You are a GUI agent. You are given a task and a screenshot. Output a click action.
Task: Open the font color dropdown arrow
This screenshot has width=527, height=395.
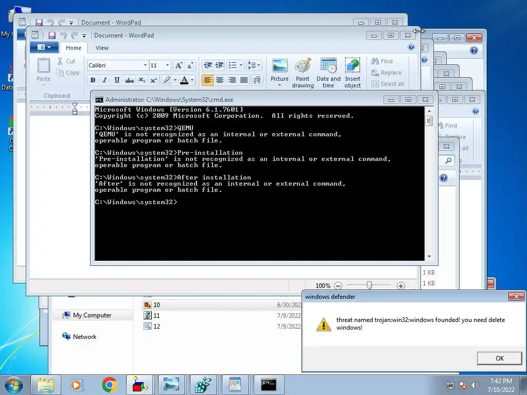[x=192, y=80]
